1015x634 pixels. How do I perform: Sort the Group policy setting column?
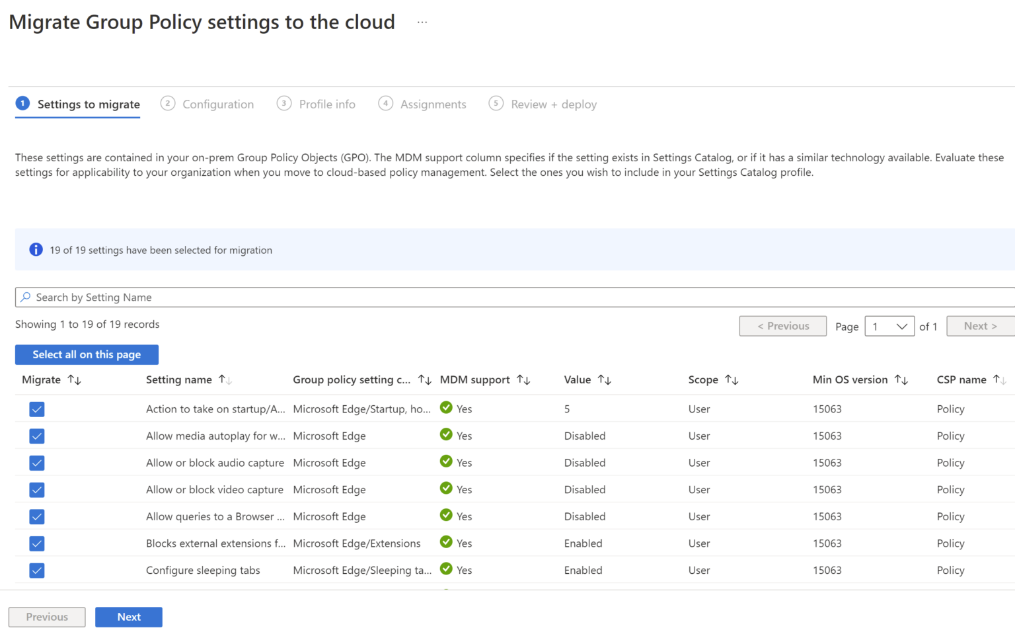[424, 379]
